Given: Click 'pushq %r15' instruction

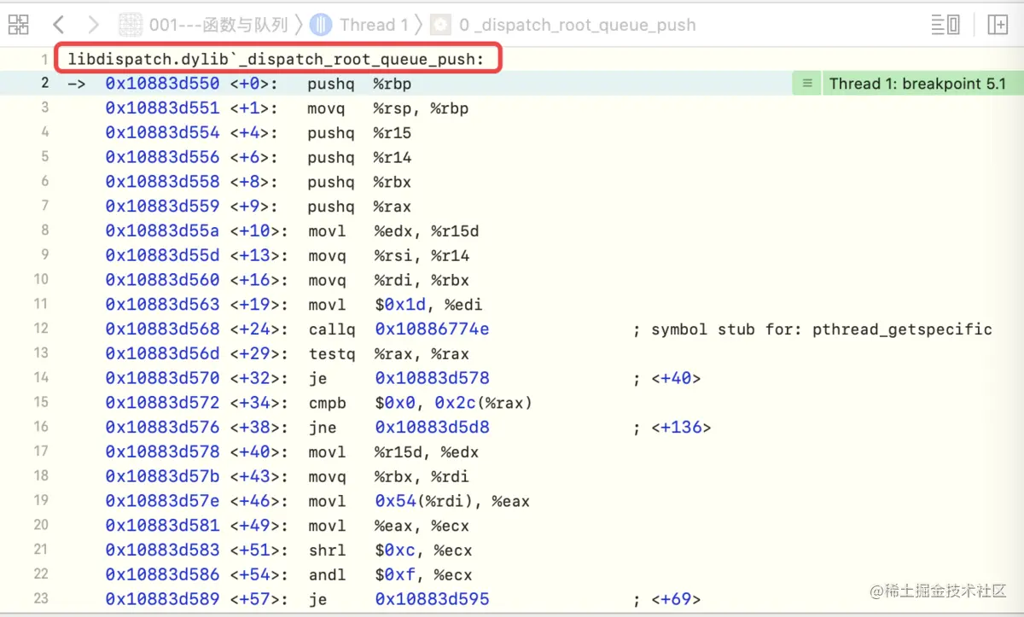Looking at the screenshot, I should coord(359,133).
